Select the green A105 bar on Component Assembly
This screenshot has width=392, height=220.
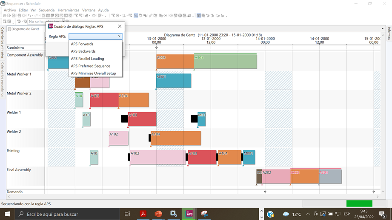pyautogui.click(x=226, y=62)
